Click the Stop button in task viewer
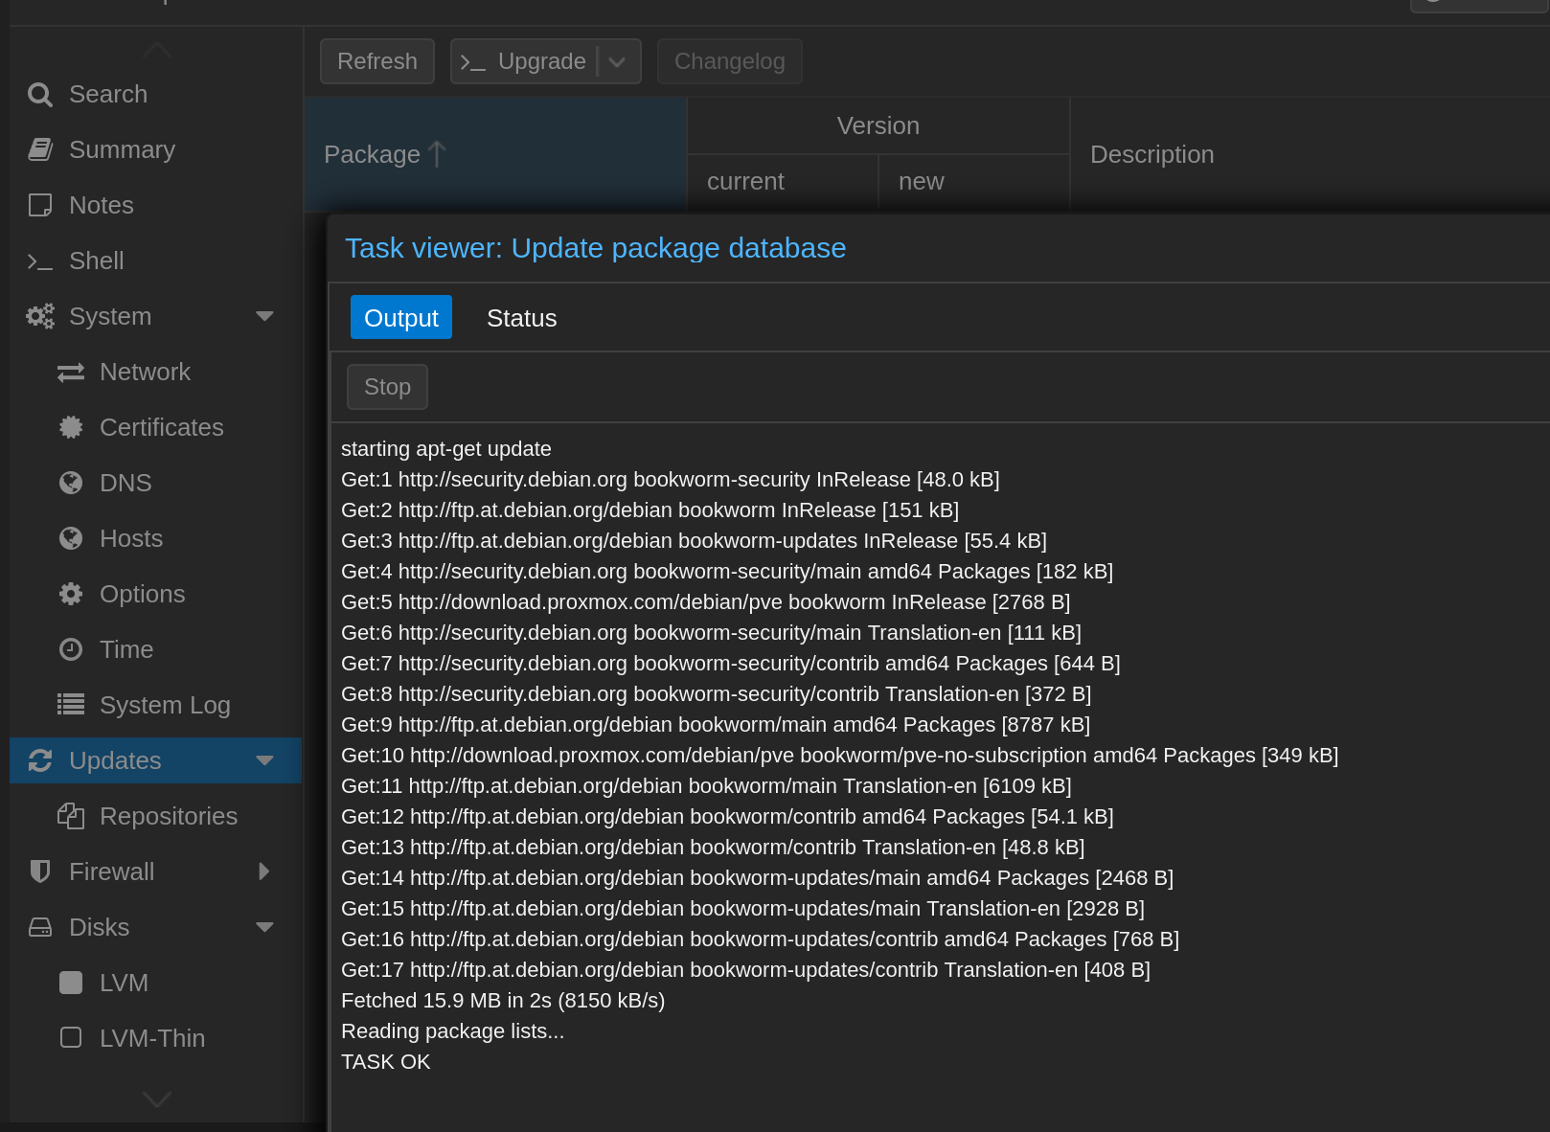The width and height of the screenshot is (1550, 1132). point(387,388)
